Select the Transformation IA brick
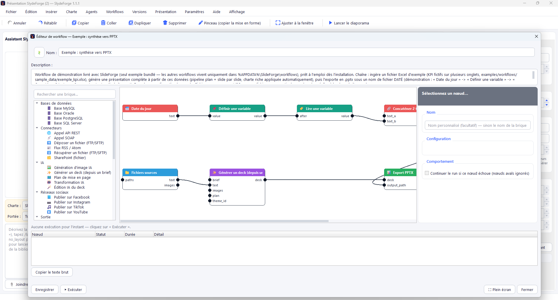This screenshot has height=300, width=558. pyautogui.click(x=69, y=183)
